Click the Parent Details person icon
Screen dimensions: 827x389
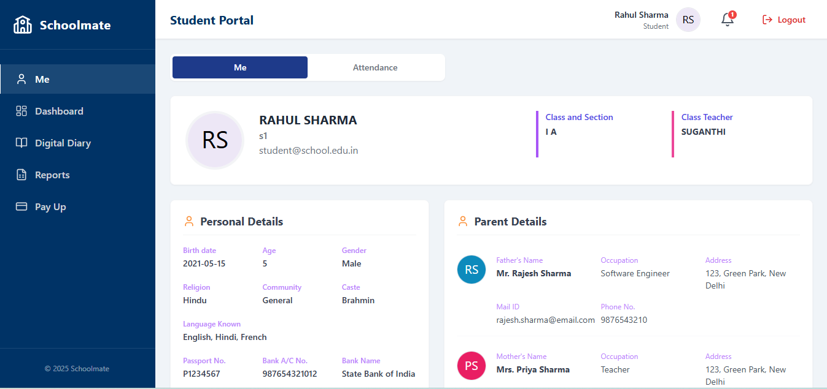click(463, 221)
